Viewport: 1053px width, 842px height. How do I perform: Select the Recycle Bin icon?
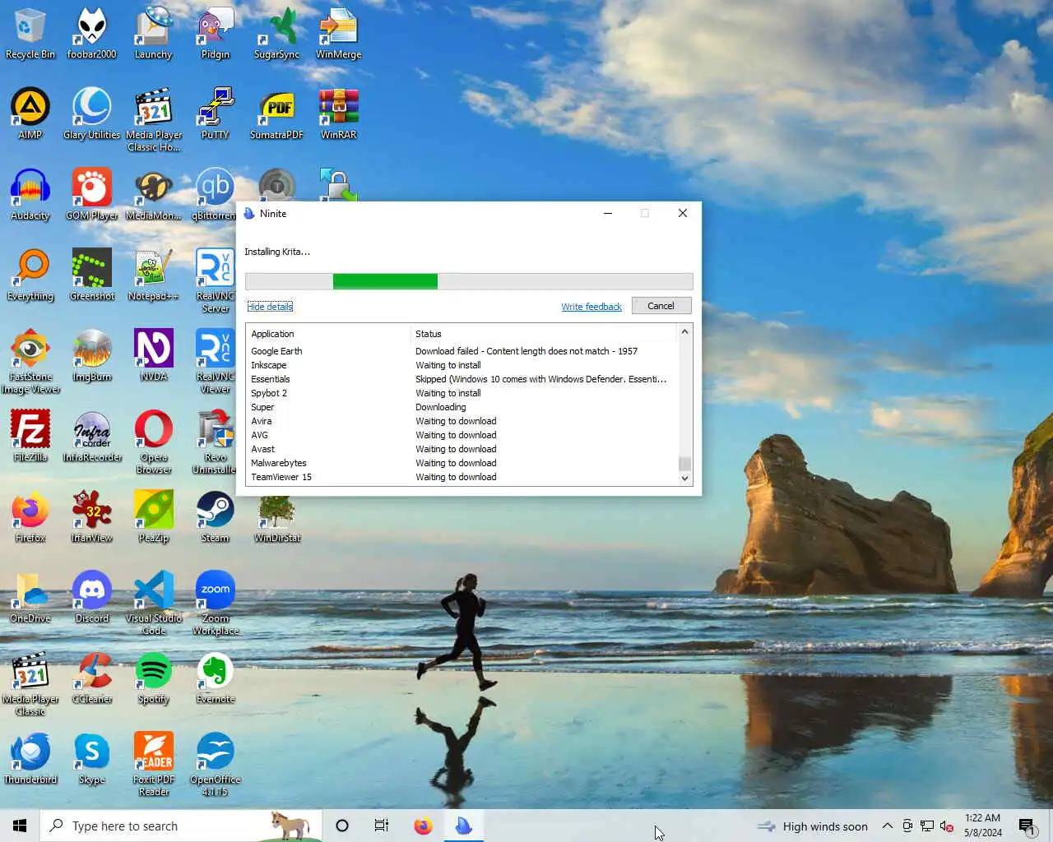[30, 33]
